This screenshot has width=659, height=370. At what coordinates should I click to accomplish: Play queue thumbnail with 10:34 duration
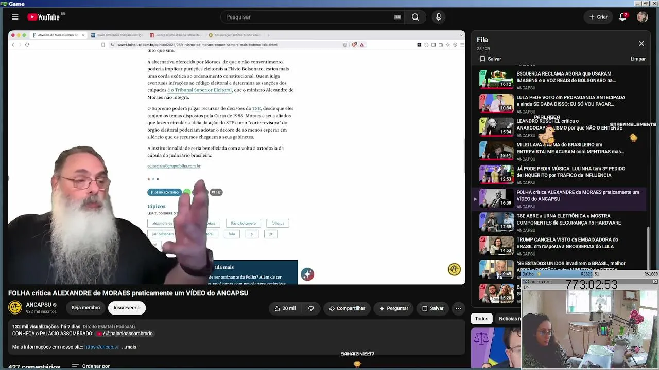[496, 103]
